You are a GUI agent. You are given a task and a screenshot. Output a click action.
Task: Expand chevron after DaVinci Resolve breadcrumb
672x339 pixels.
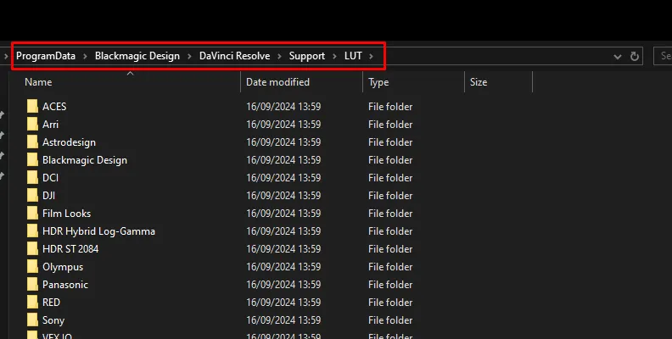tap(279, 57)
